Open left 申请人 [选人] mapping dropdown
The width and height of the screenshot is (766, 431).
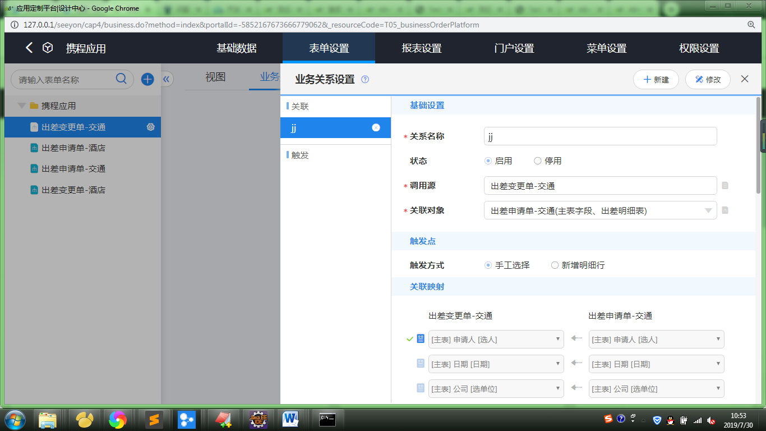(496, 339)
